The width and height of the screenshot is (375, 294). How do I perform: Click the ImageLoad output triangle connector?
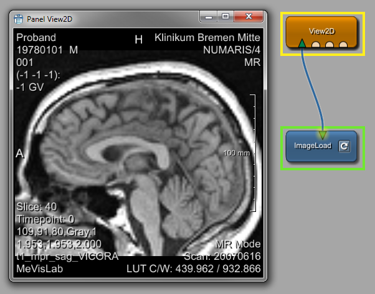click(x=322, y=134)
